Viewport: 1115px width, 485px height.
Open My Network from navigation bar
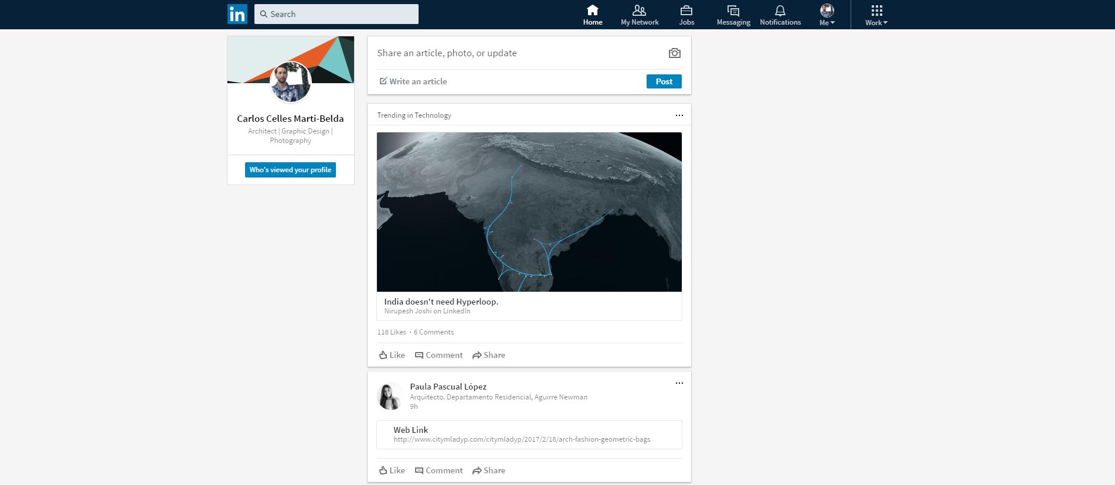[x=640, y=15]
